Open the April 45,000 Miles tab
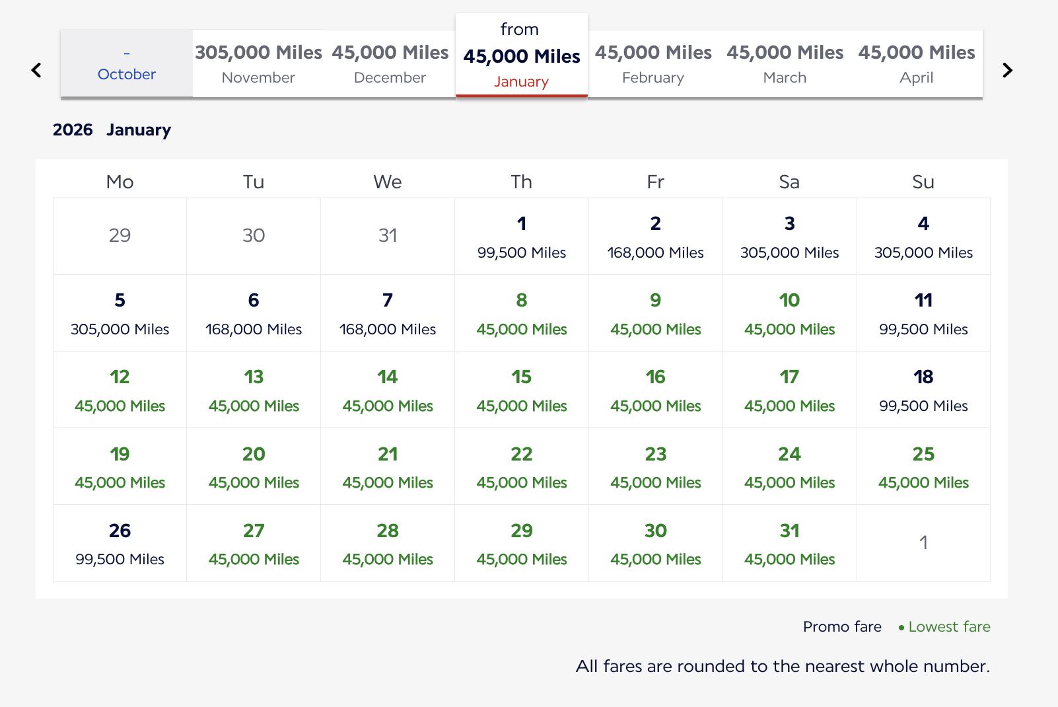This screenshot has width=1058, height=707. [917, 63]
